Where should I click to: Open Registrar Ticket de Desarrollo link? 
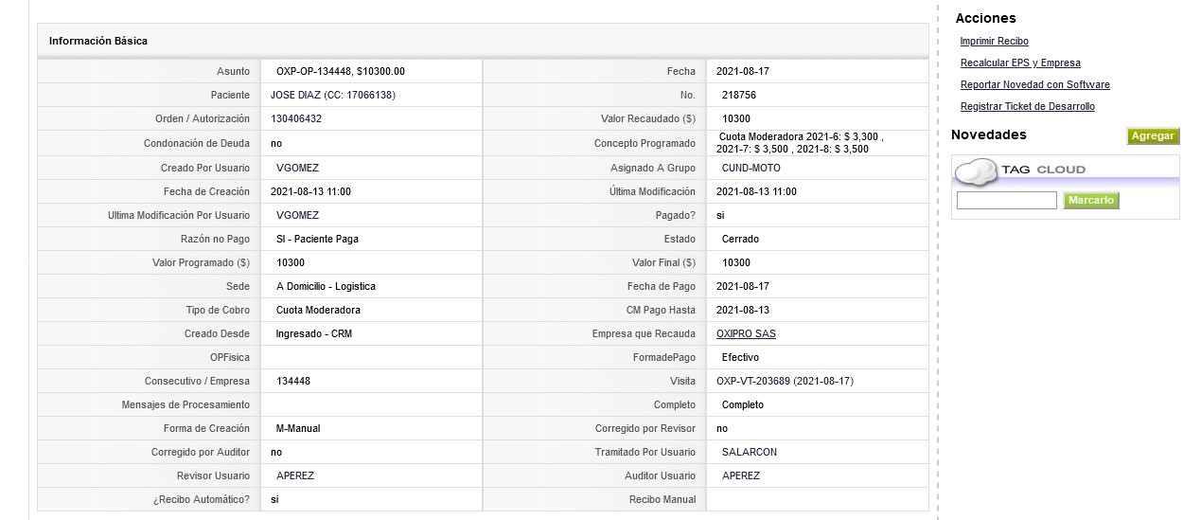(1027, 107)
